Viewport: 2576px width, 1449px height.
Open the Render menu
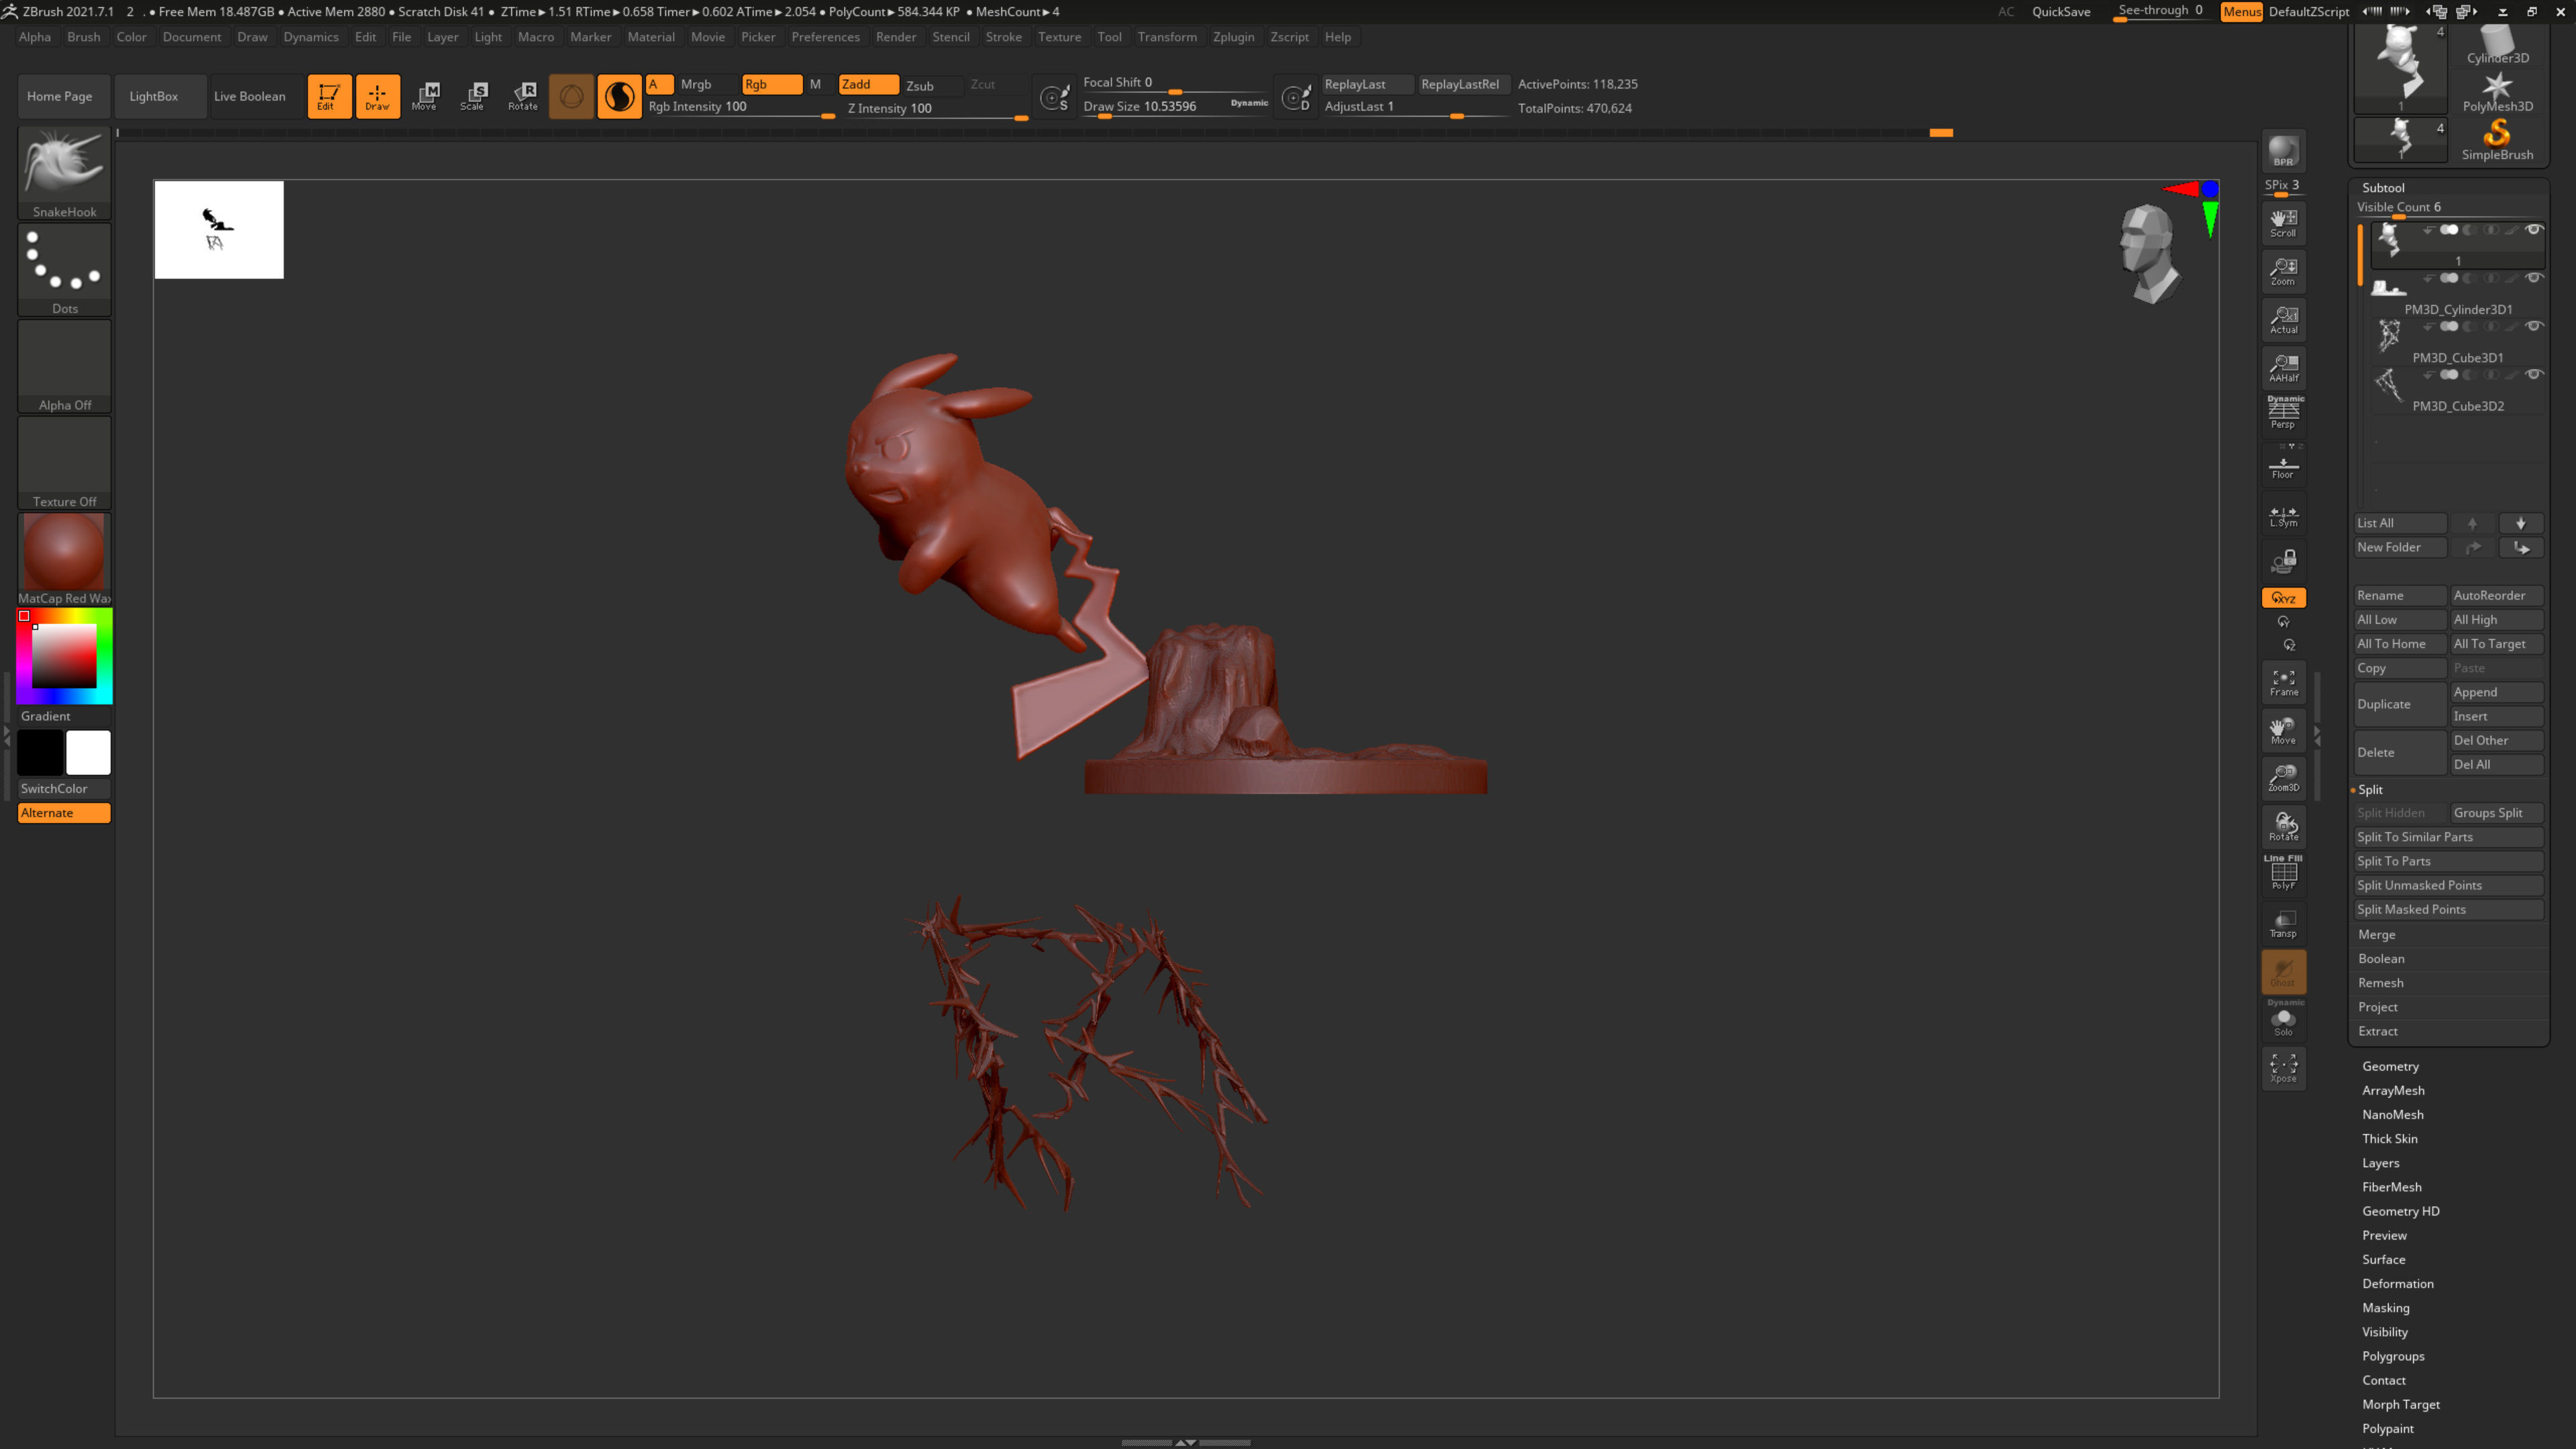click(895, 37)
